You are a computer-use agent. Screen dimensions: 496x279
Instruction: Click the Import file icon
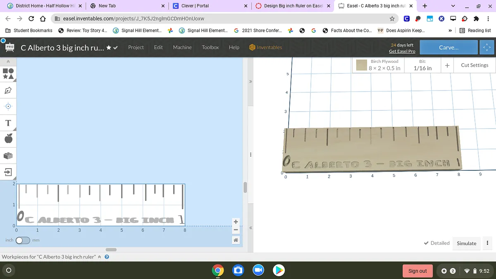[8, 172]
